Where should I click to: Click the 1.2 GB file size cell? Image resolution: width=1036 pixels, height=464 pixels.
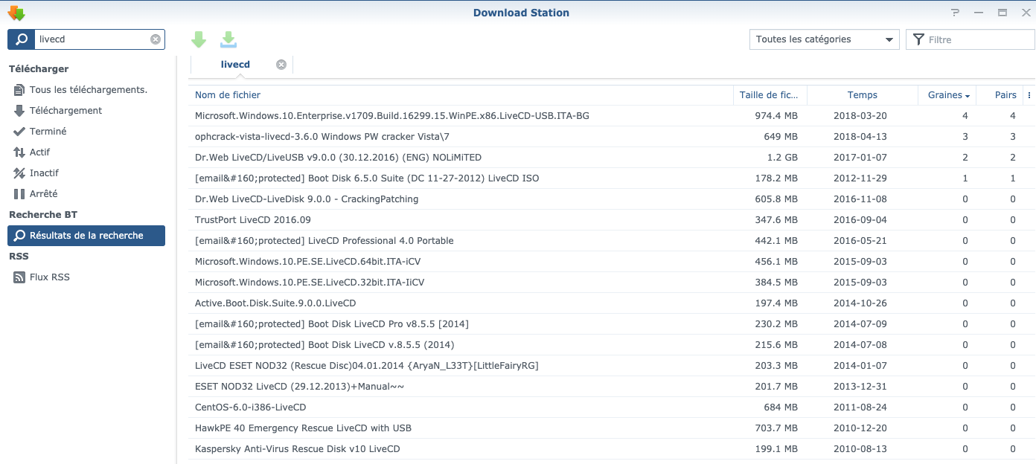(782, 158)
